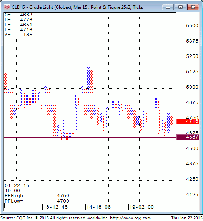Click the 5250 price scale label
203x221 pixels.
click(192, 56)
